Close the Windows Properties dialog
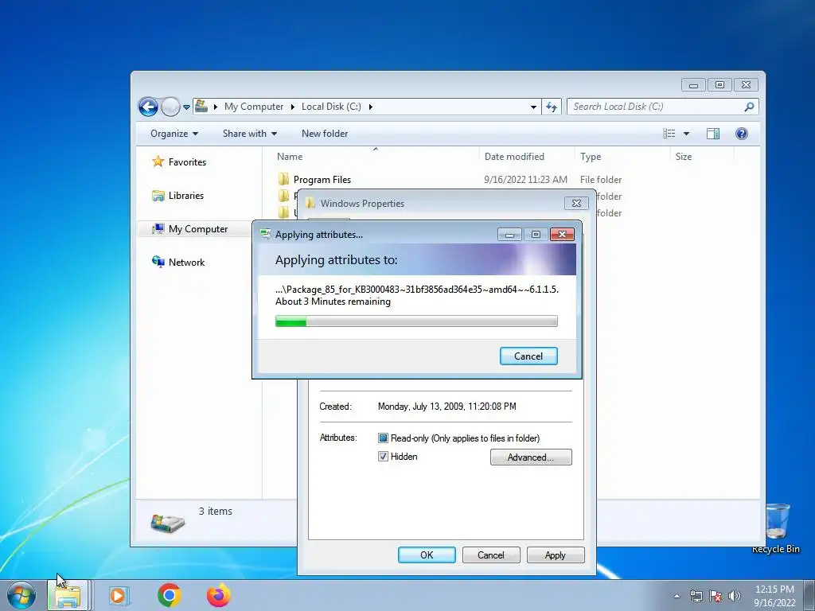This screenshot has height=611, width=815. pos(576,203)
